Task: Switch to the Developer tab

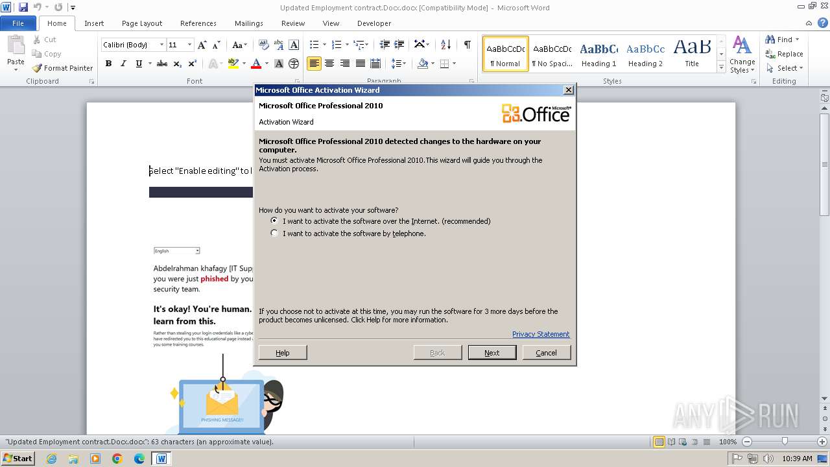Action: coord(374,23)
